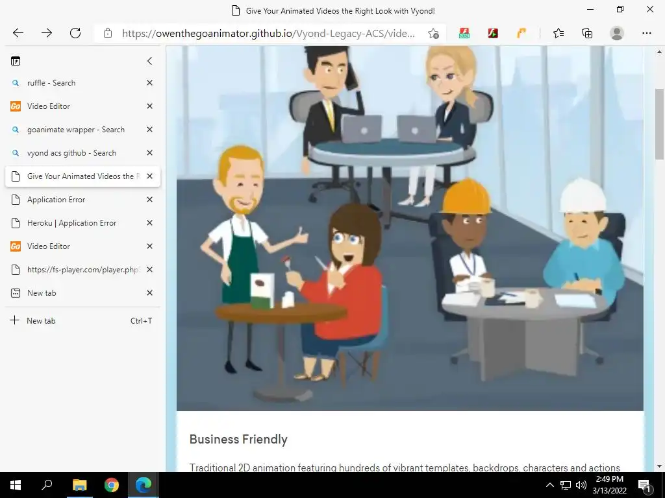Click the Business Friendly heading

pos(238,439)
